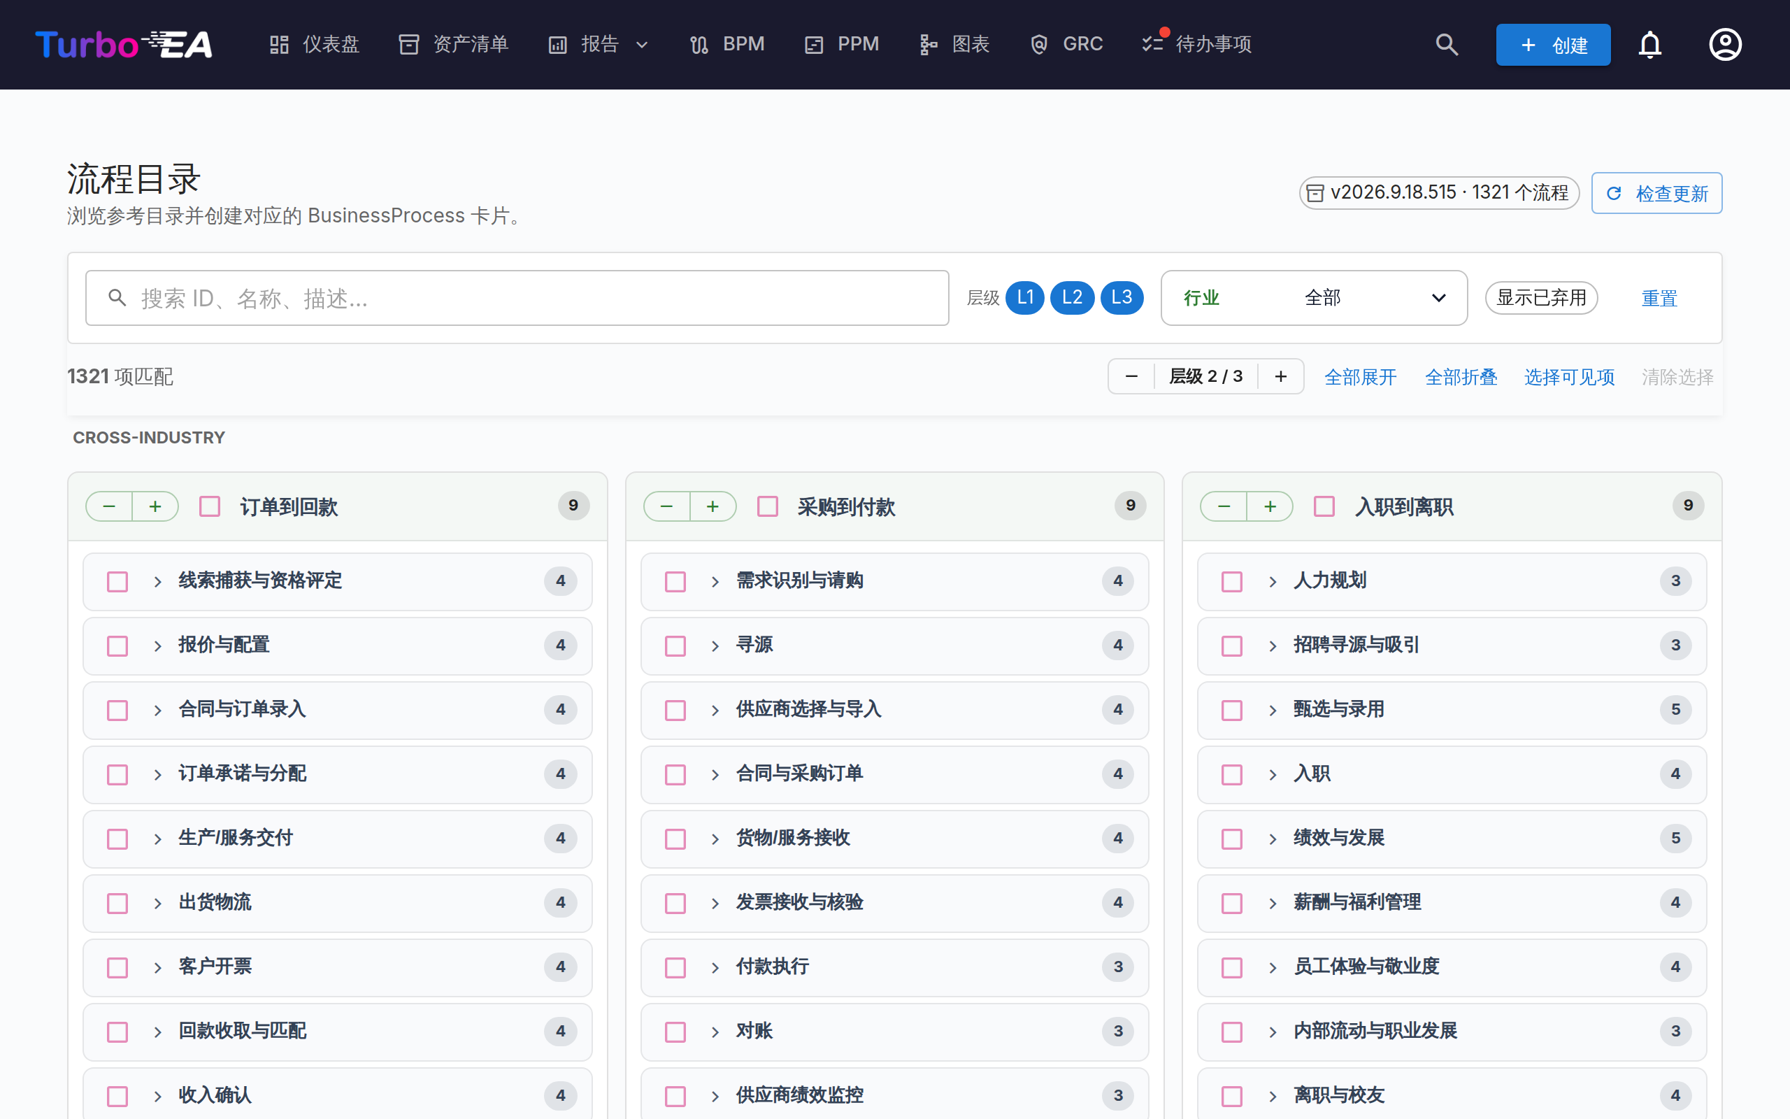Check the 采购到付款 header checkbox
The width and height of the screenshot is (1790, 1119).
768,506
